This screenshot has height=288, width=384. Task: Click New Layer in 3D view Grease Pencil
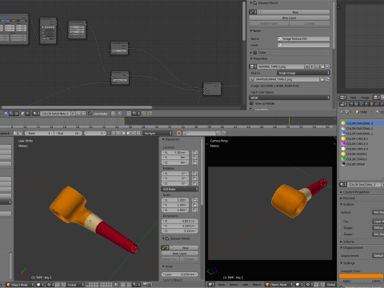180,254
